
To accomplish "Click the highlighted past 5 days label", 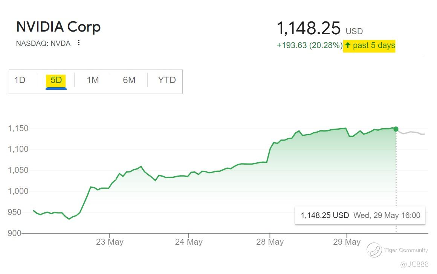I will (x=374, y=45).
